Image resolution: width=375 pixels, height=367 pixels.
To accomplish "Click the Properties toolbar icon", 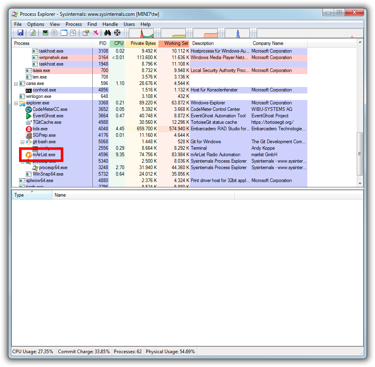I will (85, 33).
